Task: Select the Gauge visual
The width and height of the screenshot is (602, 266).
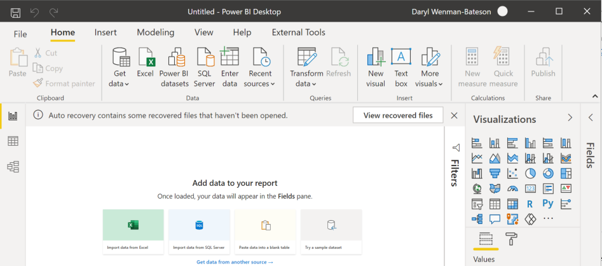Action: click(512, 189)
